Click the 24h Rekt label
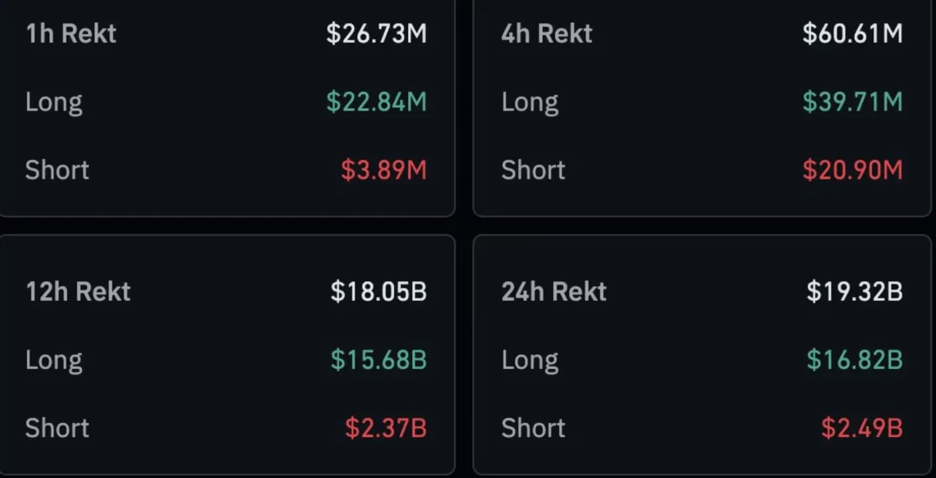Screen dimensions: 936x478 click(554, 291)
